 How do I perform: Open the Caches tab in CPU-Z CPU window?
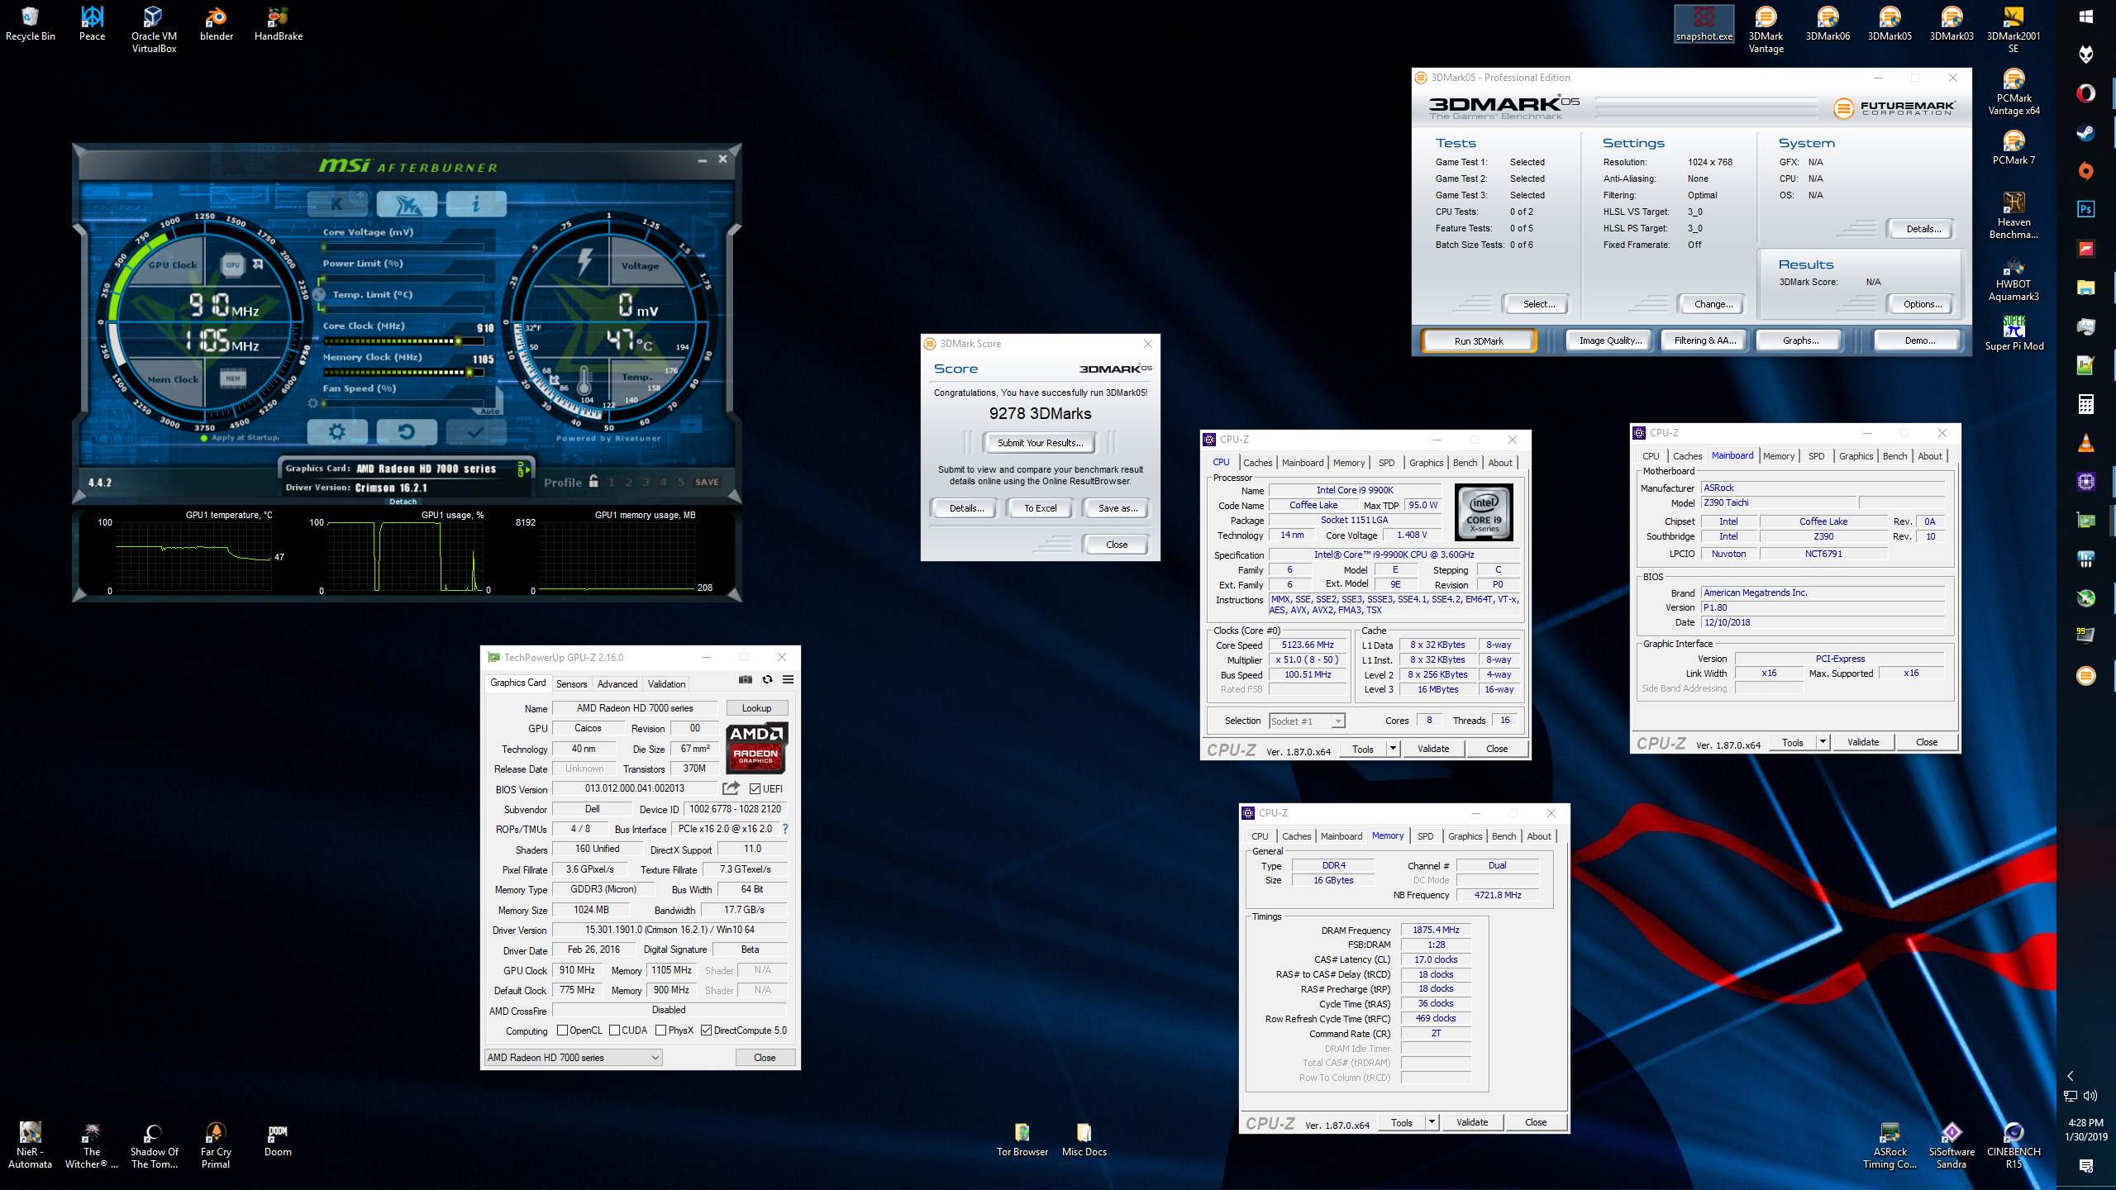[x=1257, y=463]
